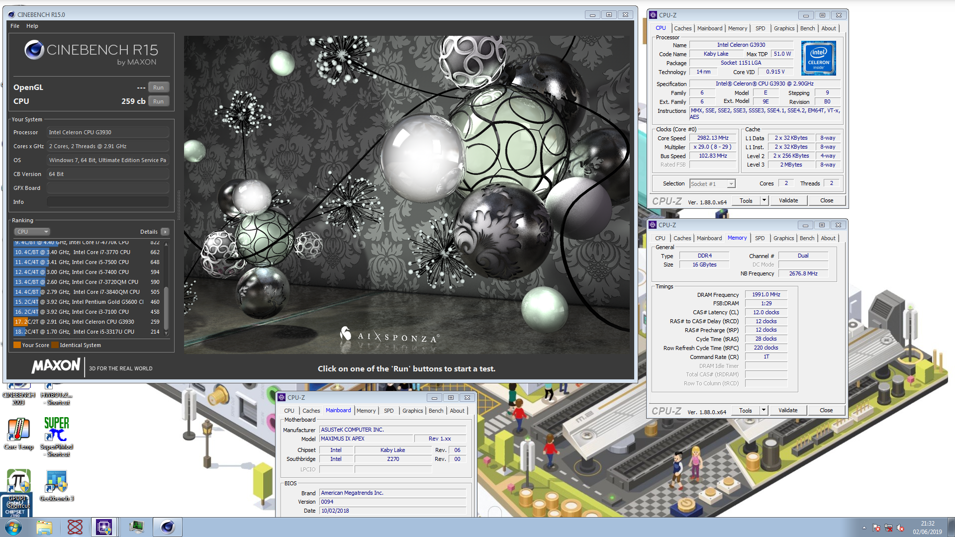The height and width of the screenshot is (537, 955).
Task: Run the OpenGL benchmark
Action: click(x=158, y=88)
